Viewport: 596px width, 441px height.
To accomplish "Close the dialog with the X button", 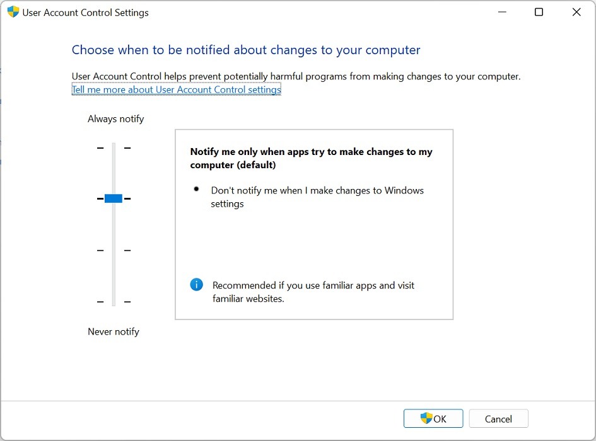I will click(x=576, y=12).
